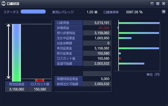Select the ロスカット値 row label in table
This screenshot has width=168, height=106.
[69, 58]
